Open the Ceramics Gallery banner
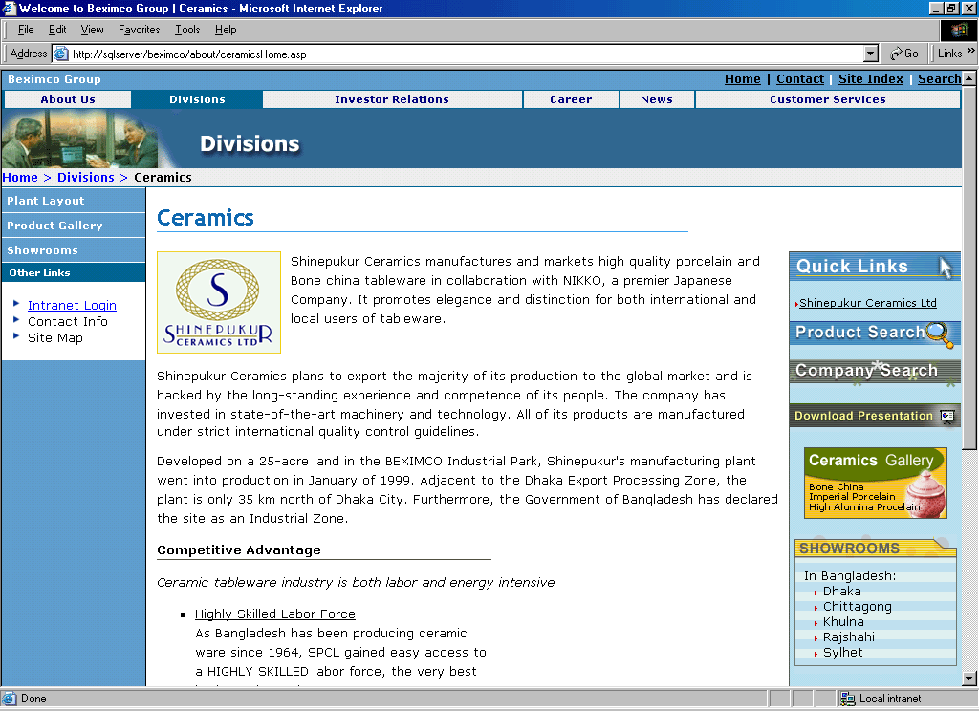Image resolution: width=979 pixels, height=711 pixels. [875, 483]
